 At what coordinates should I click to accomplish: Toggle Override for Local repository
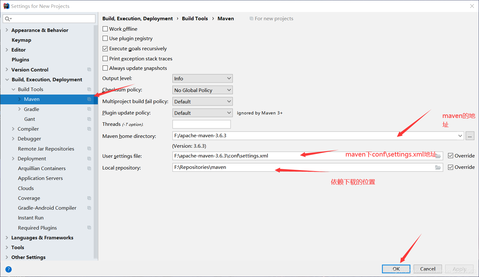pos(451,167)
